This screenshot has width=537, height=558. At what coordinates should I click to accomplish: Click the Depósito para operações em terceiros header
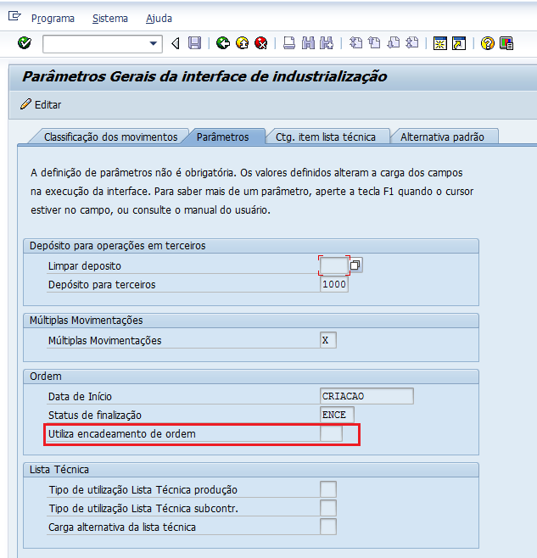click(251, 246)
